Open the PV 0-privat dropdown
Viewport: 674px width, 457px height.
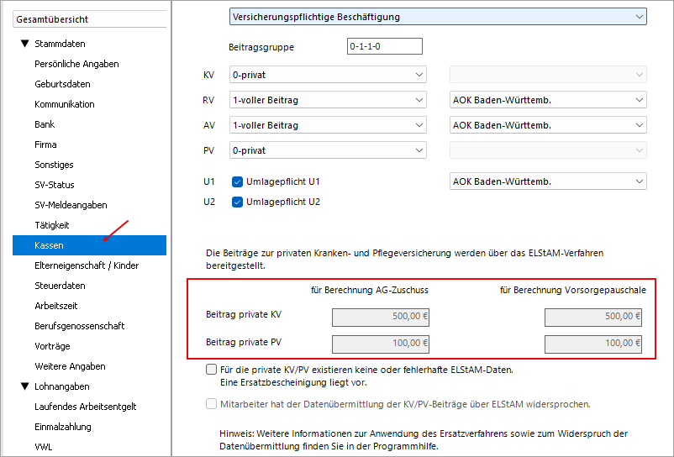pyautogui.click(x=328, y=150)
